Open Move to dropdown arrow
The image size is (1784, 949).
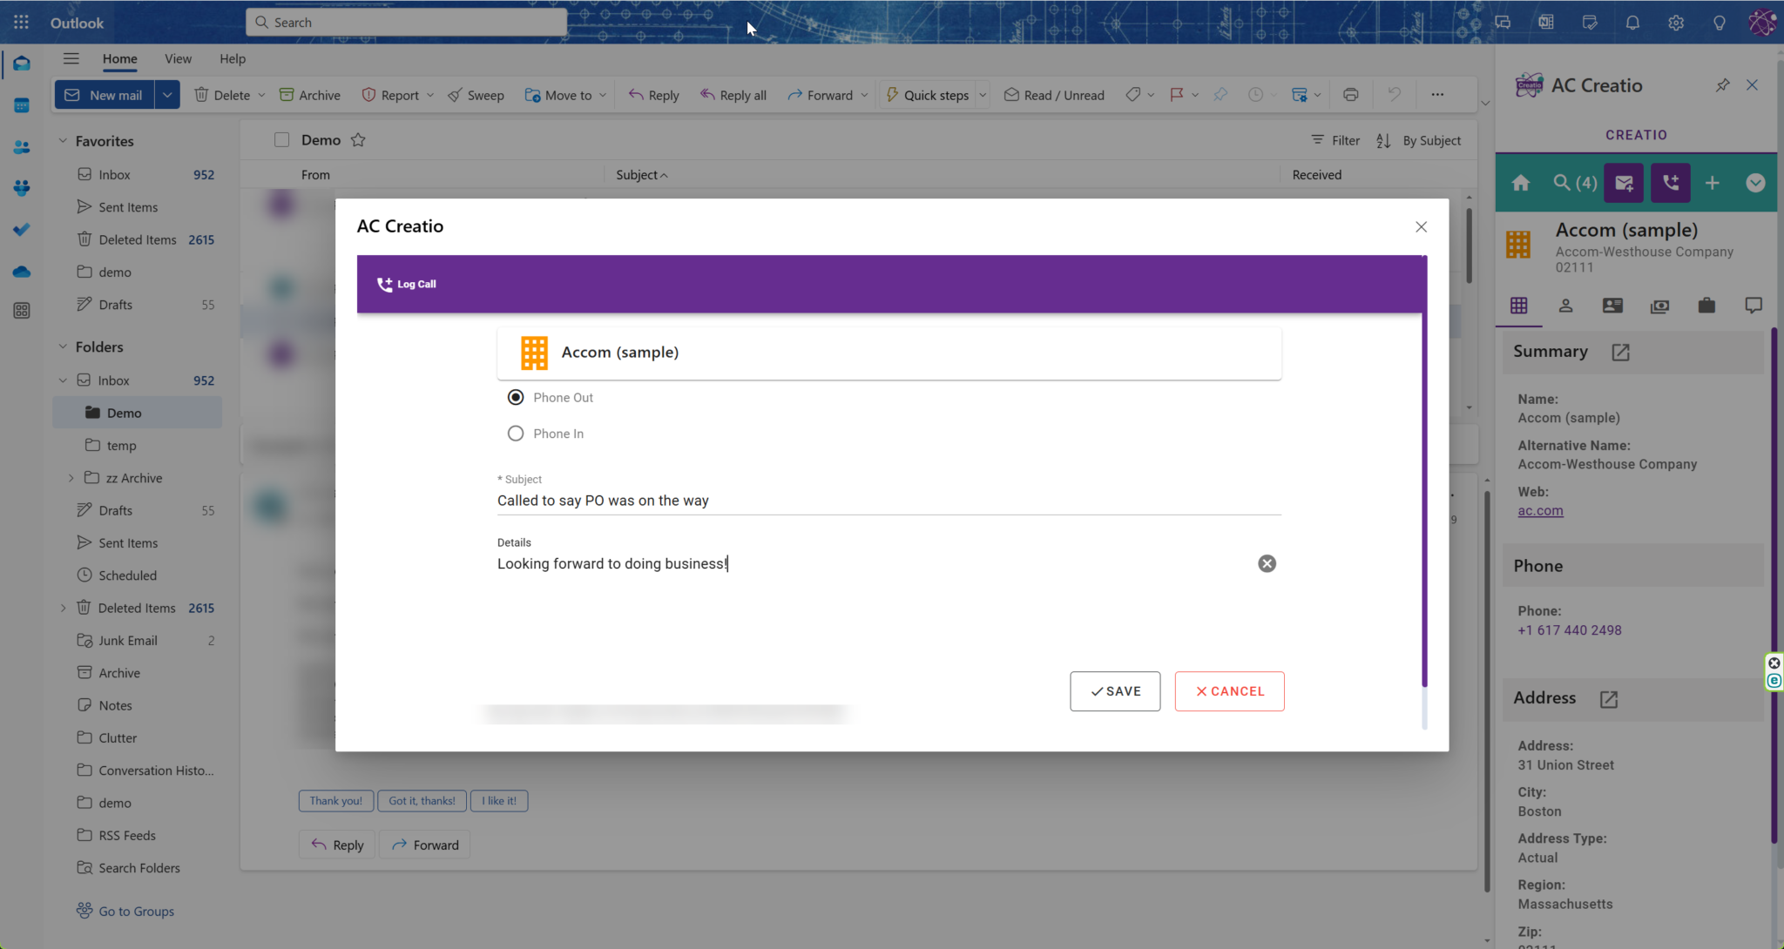(x=603, y=95)
